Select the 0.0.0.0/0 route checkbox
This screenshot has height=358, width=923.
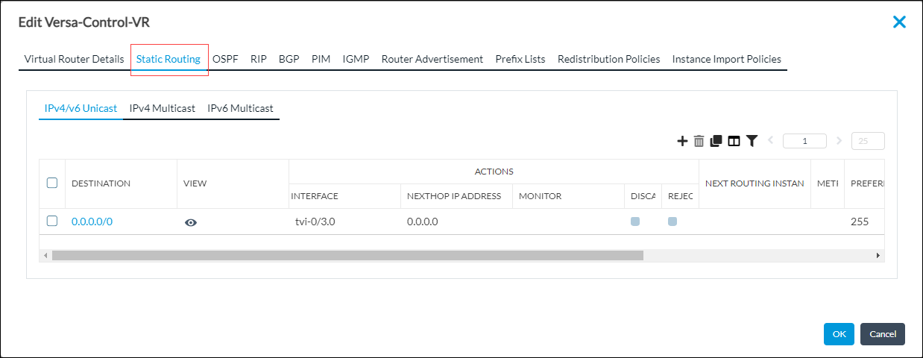(x=52, y=221)
